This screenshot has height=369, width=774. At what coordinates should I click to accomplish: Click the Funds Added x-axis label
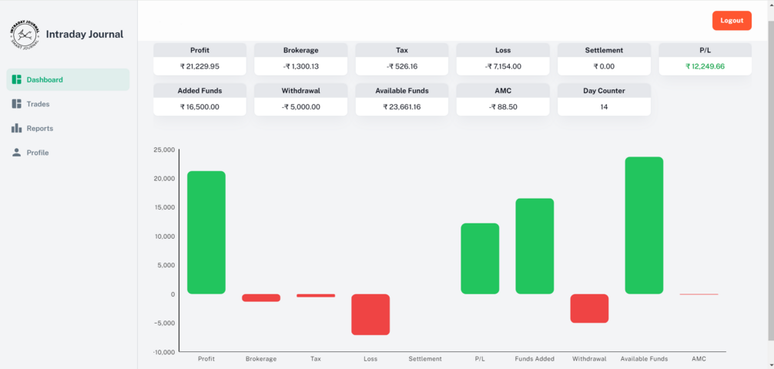(534, 359)
